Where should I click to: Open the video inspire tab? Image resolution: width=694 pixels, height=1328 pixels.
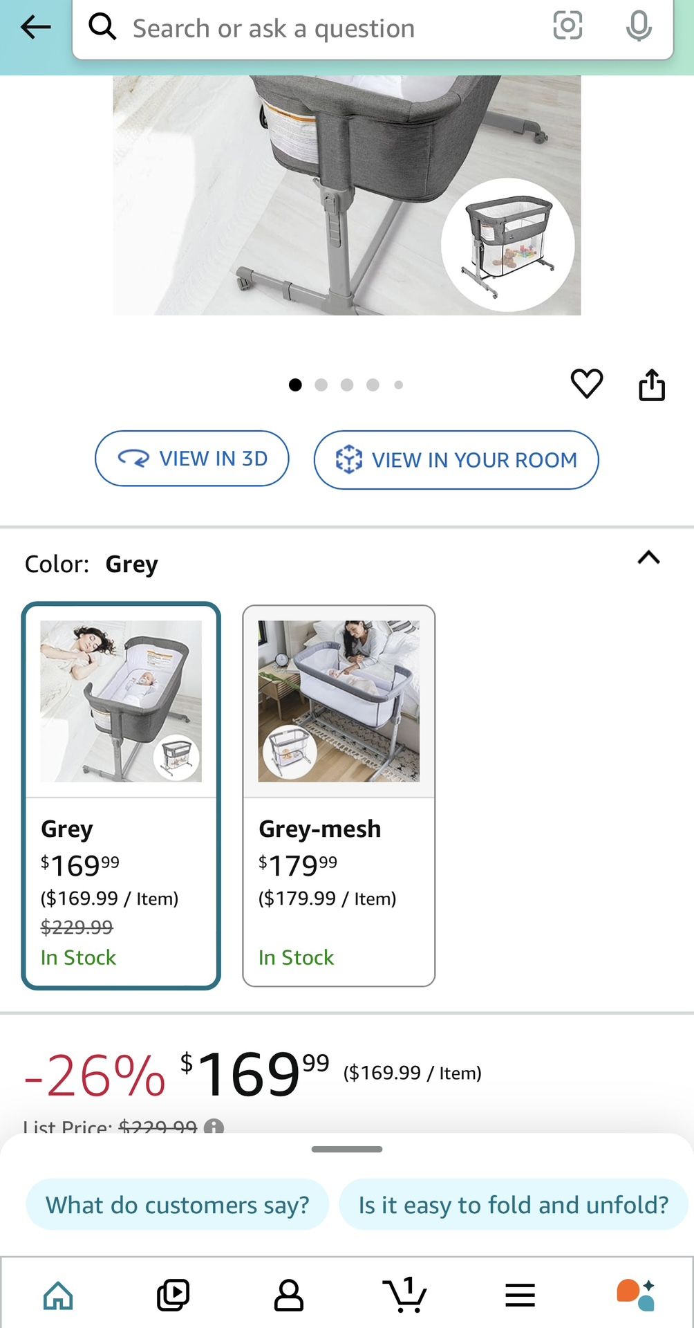click(173, 1295)
